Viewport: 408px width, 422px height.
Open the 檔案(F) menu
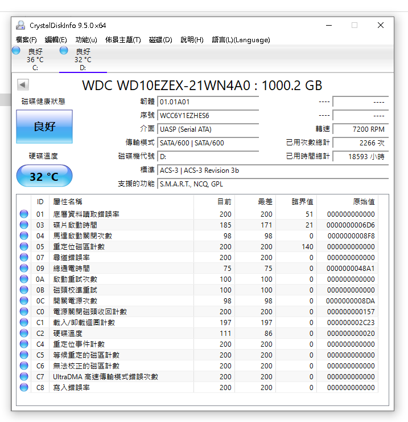(x=26, y=40)
